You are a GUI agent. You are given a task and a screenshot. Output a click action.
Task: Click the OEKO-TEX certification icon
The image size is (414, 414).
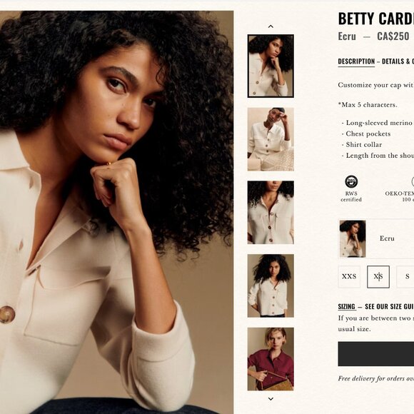tap(413, 181)
